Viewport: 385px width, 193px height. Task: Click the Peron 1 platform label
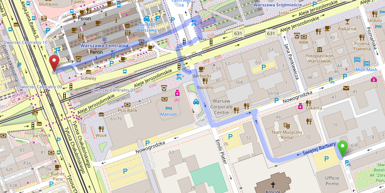coord(96,55)
